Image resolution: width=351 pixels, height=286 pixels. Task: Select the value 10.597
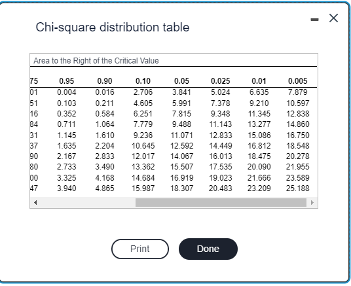click(x=298, y=103)
